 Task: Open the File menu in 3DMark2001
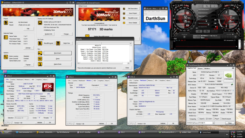point(3,5)
